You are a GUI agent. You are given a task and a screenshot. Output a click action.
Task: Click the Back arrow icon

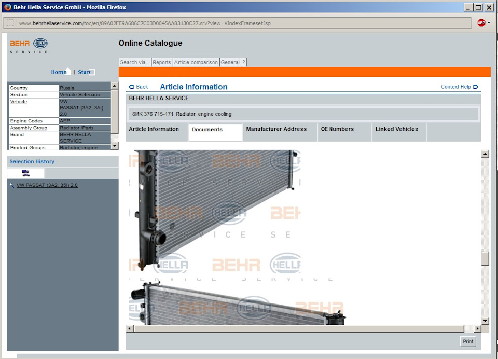(x=131, y=87)
